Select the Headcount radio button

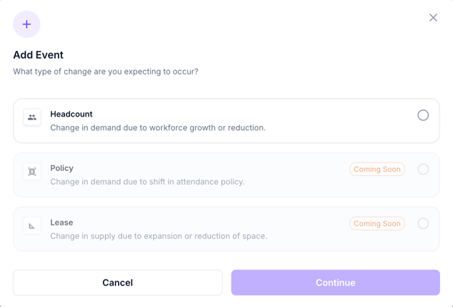(x=423, y=115)
